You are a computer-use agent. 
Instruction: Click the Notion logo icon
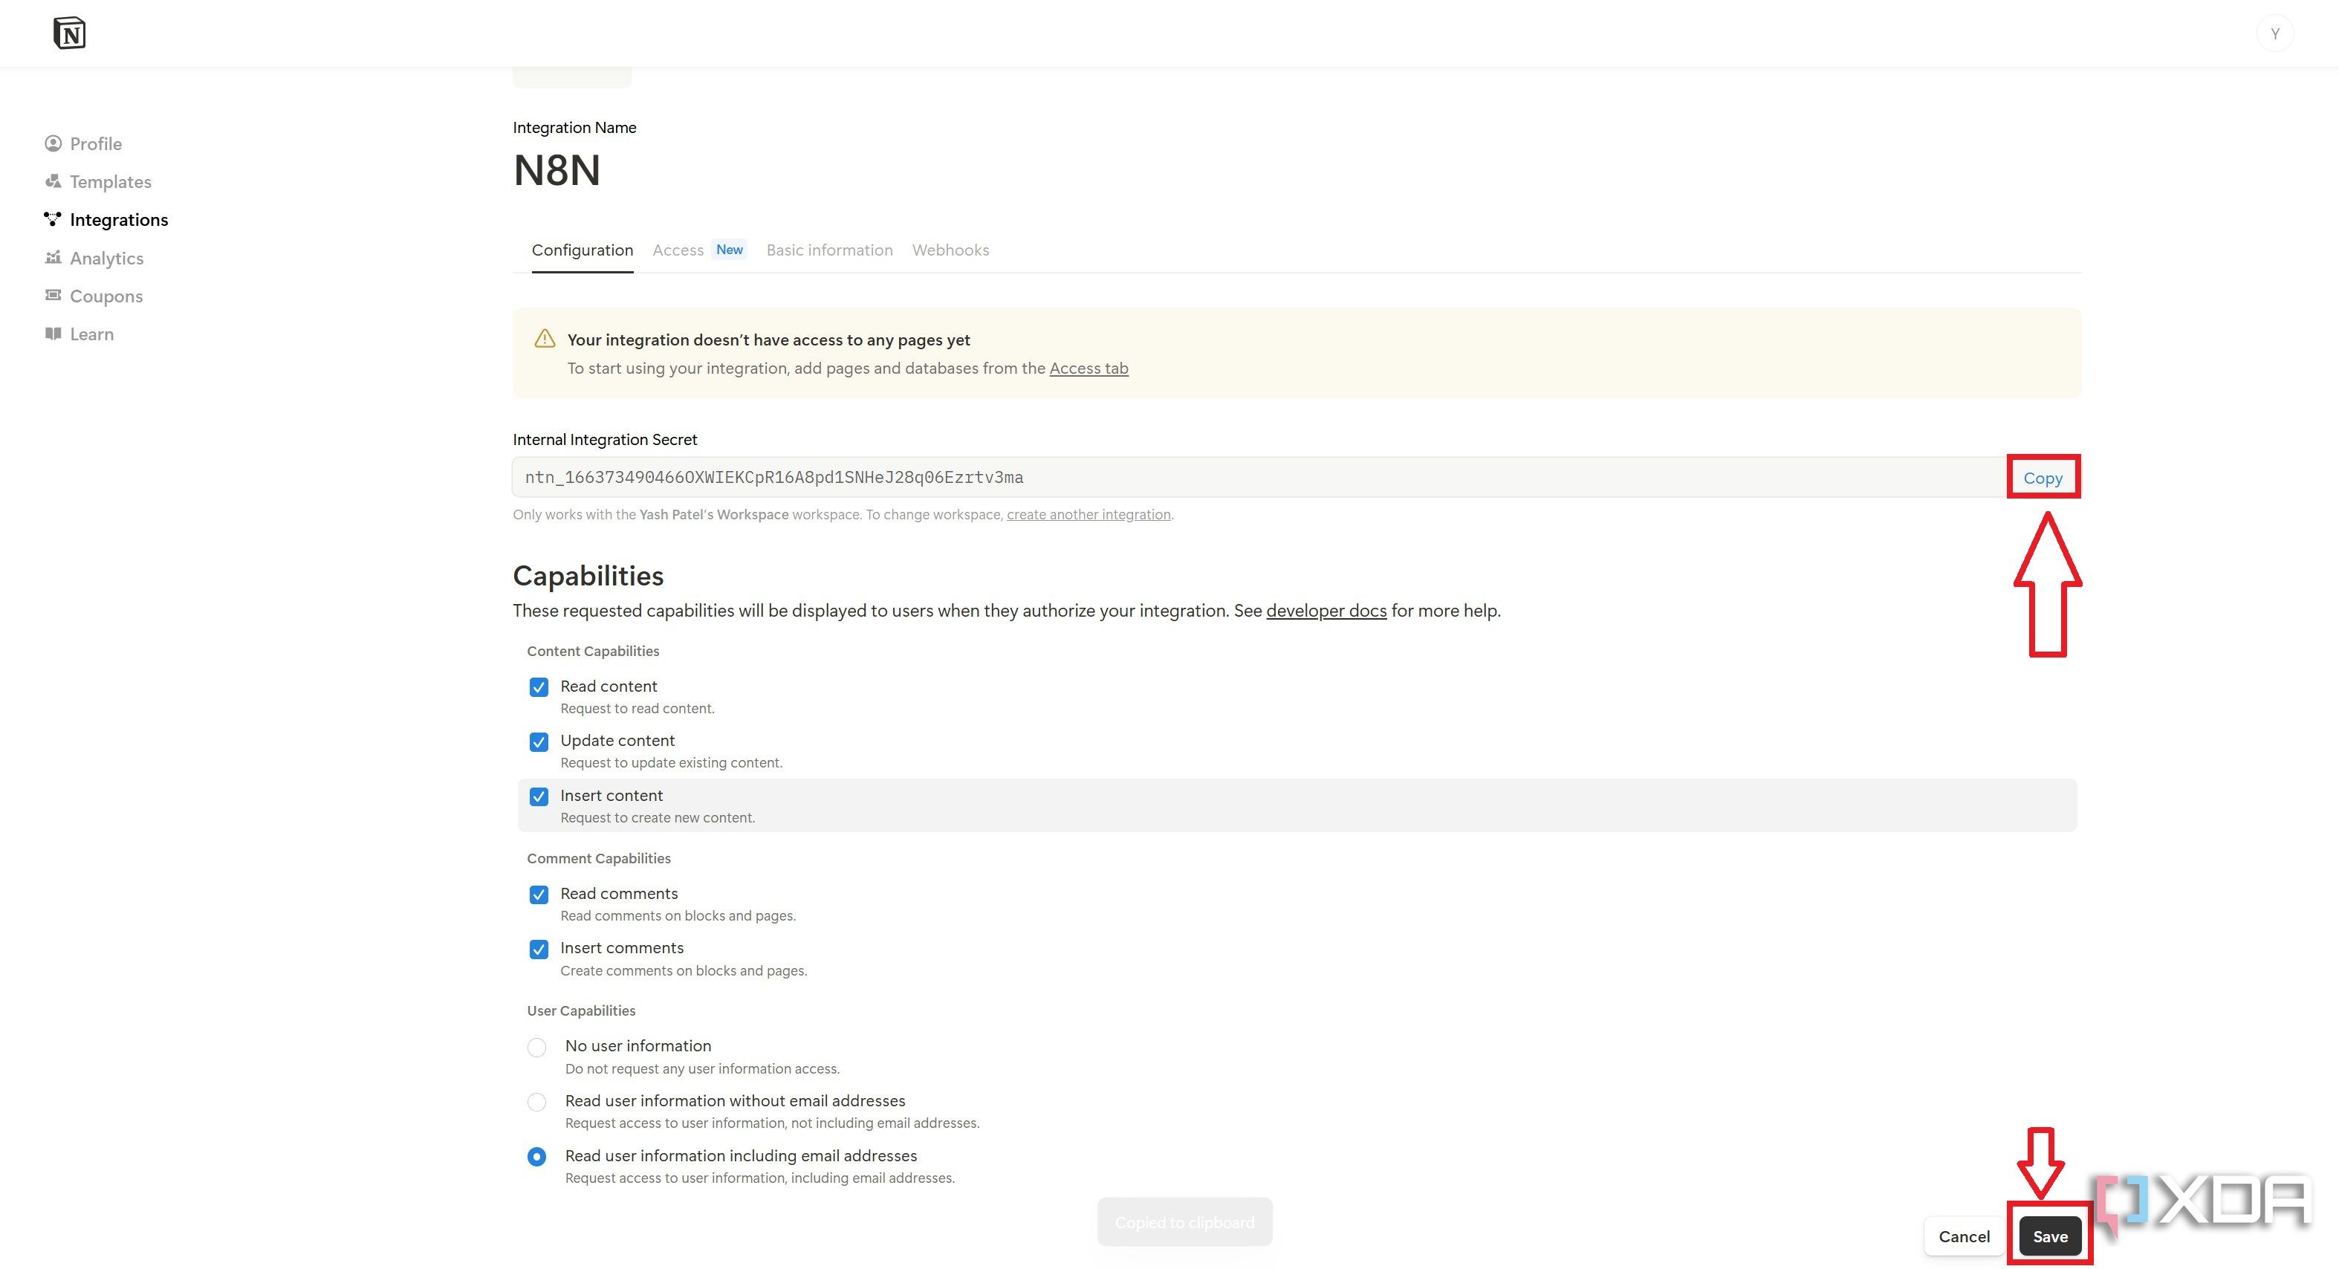click(69, 33)
